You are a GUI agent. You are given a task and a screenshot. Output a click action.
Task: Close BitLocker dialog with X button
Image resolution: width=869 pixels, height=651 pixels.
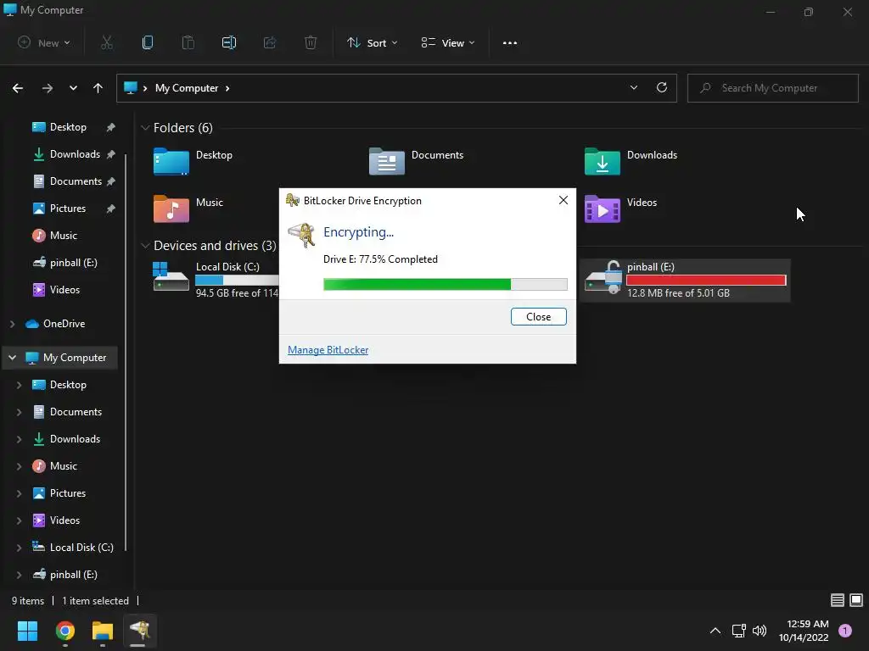tap(563, 200)
